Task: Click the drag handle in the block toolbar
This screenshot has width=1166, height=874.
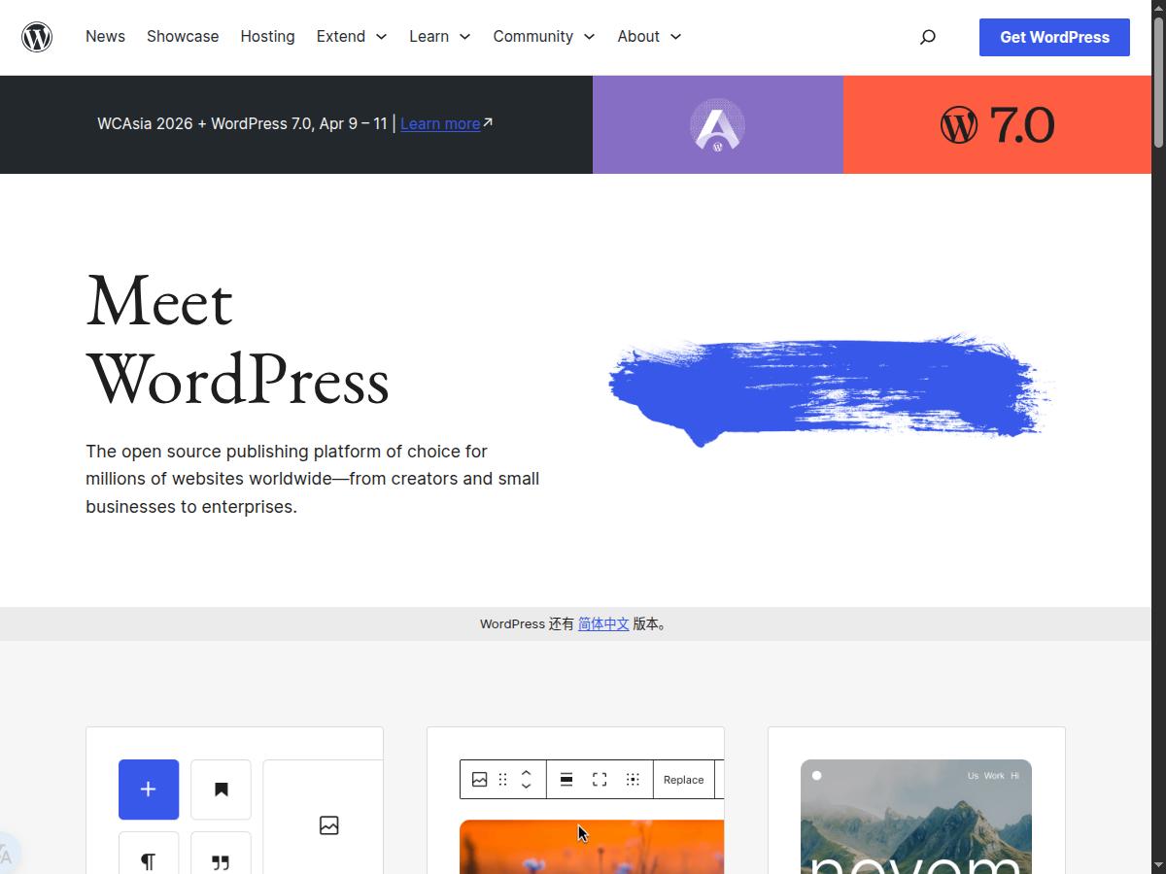Action: (x=502, y=779)
